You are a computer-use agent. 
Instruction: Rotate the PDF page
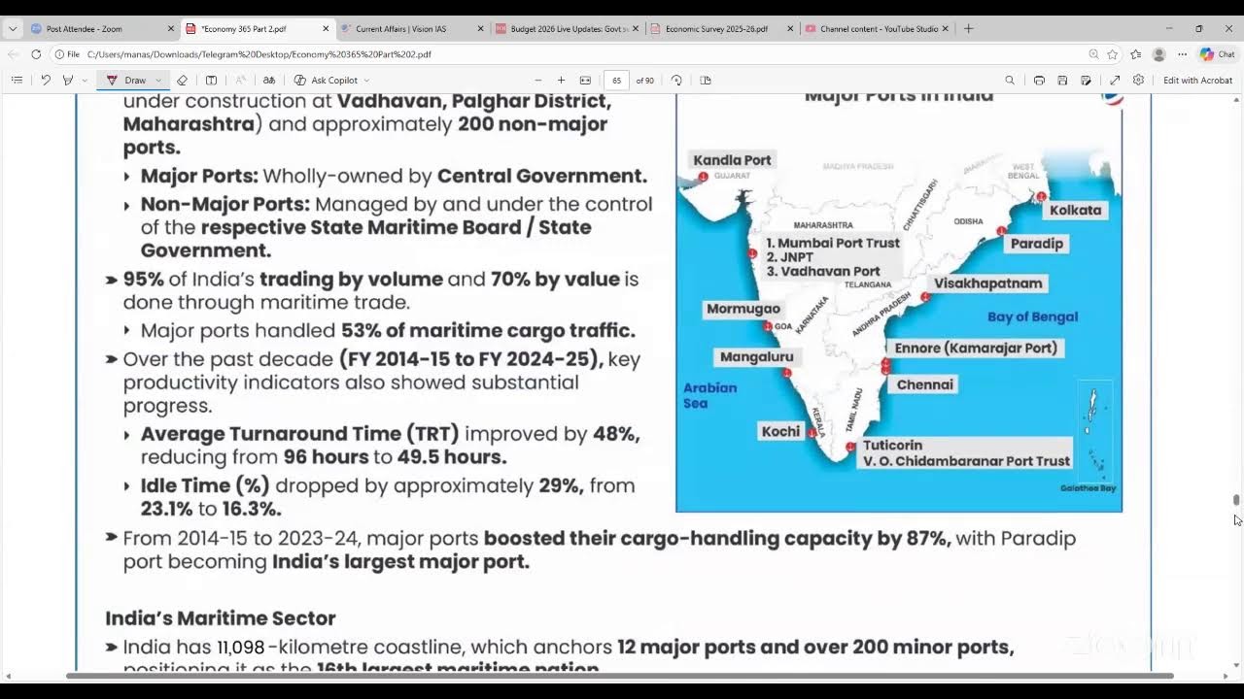(x=676, y=81)
